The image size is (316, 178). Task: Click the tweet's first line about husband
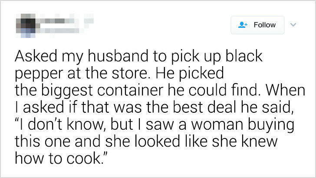pyautogui.click(x=139, y=57)
